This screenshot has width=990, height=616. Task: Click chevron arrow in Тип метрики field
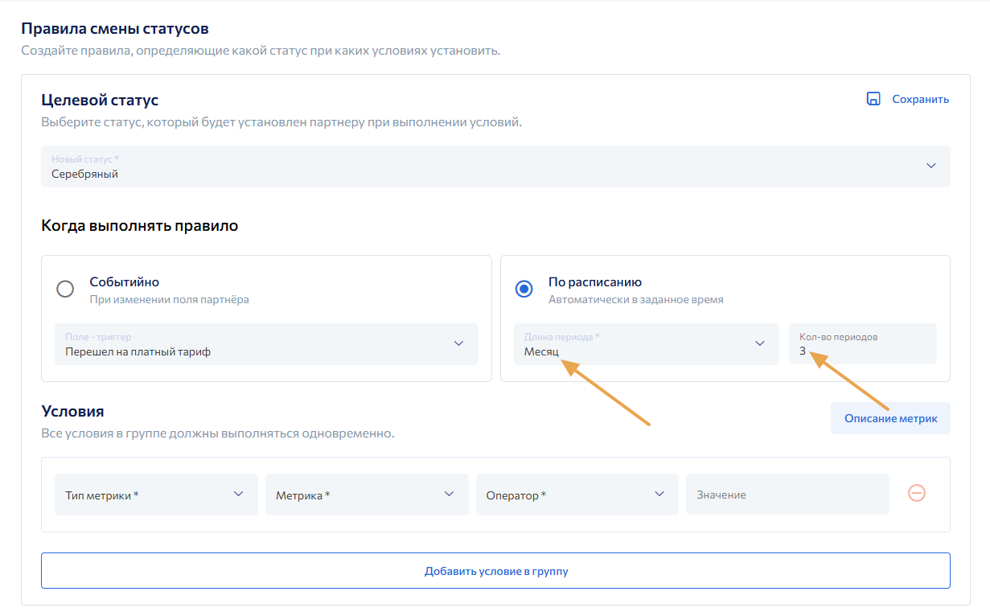238,494
